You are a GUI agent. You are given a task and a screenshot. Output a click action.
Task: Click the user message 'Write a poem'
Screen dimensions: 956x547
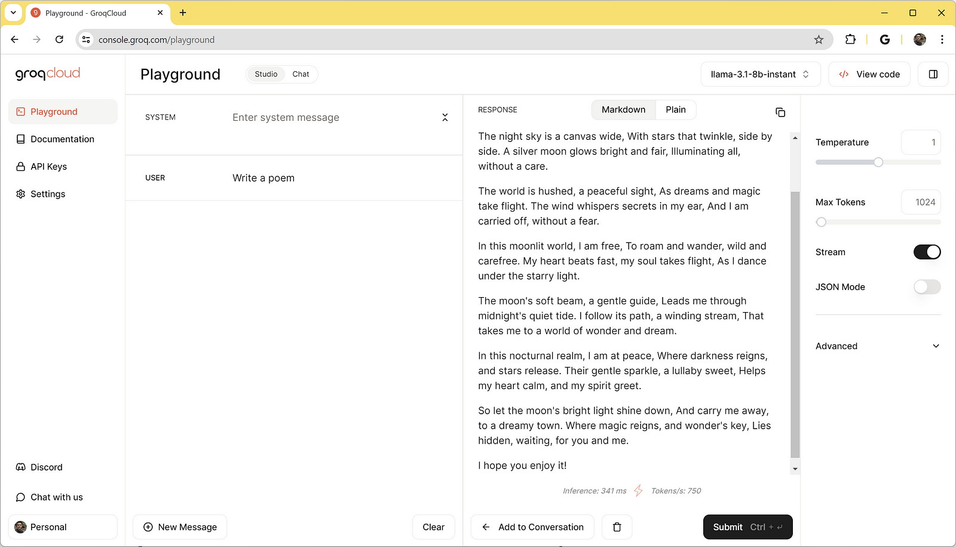tap(263, 178)
